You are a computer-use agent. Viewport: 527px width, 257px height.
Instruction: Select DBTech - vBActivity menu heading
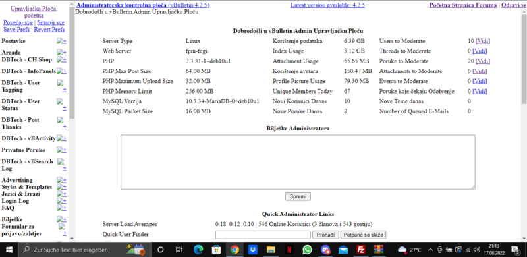point(28,138)
